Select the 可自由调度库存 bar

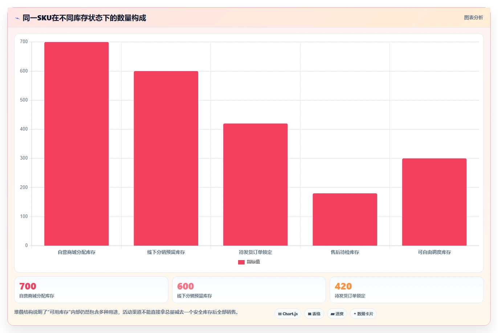[x=434, y=202]
